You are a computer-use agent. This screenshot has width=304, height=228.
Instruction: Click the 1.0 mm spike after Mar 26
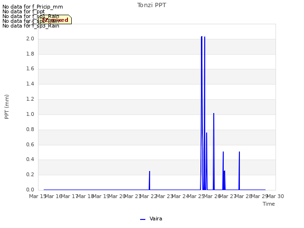point(214,151)
